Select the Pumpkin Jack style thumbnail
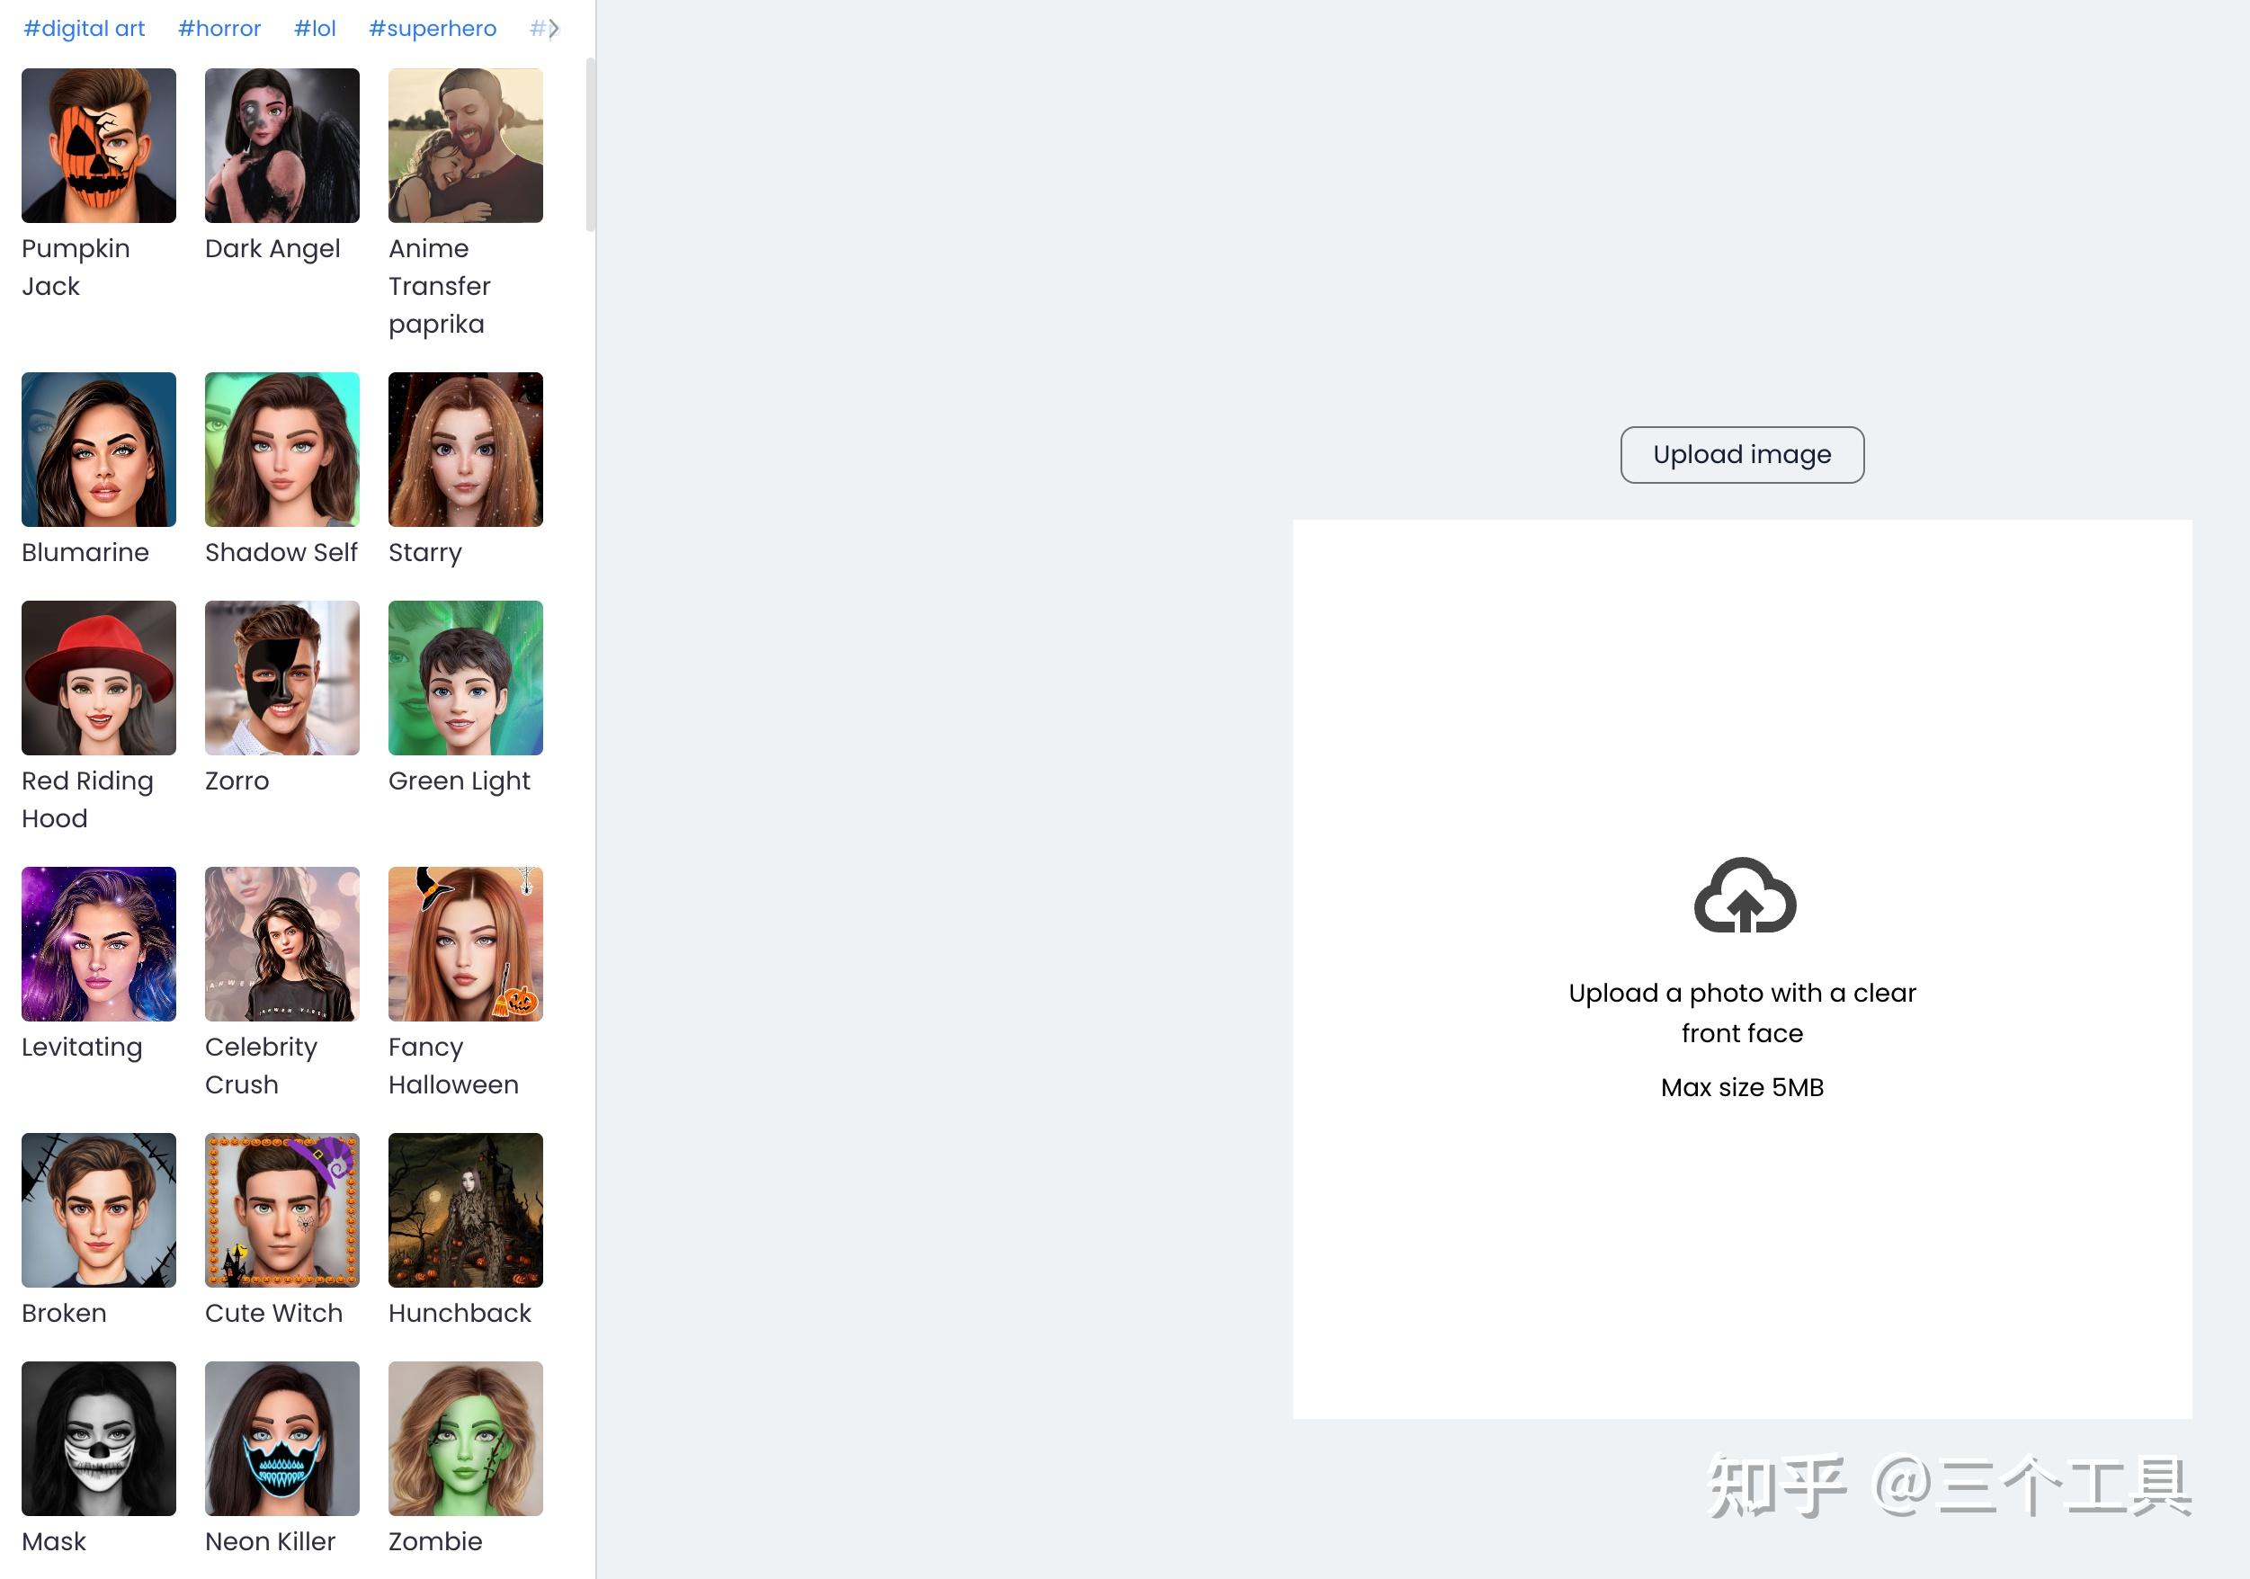2250x1579 pixels. (99, 145)
